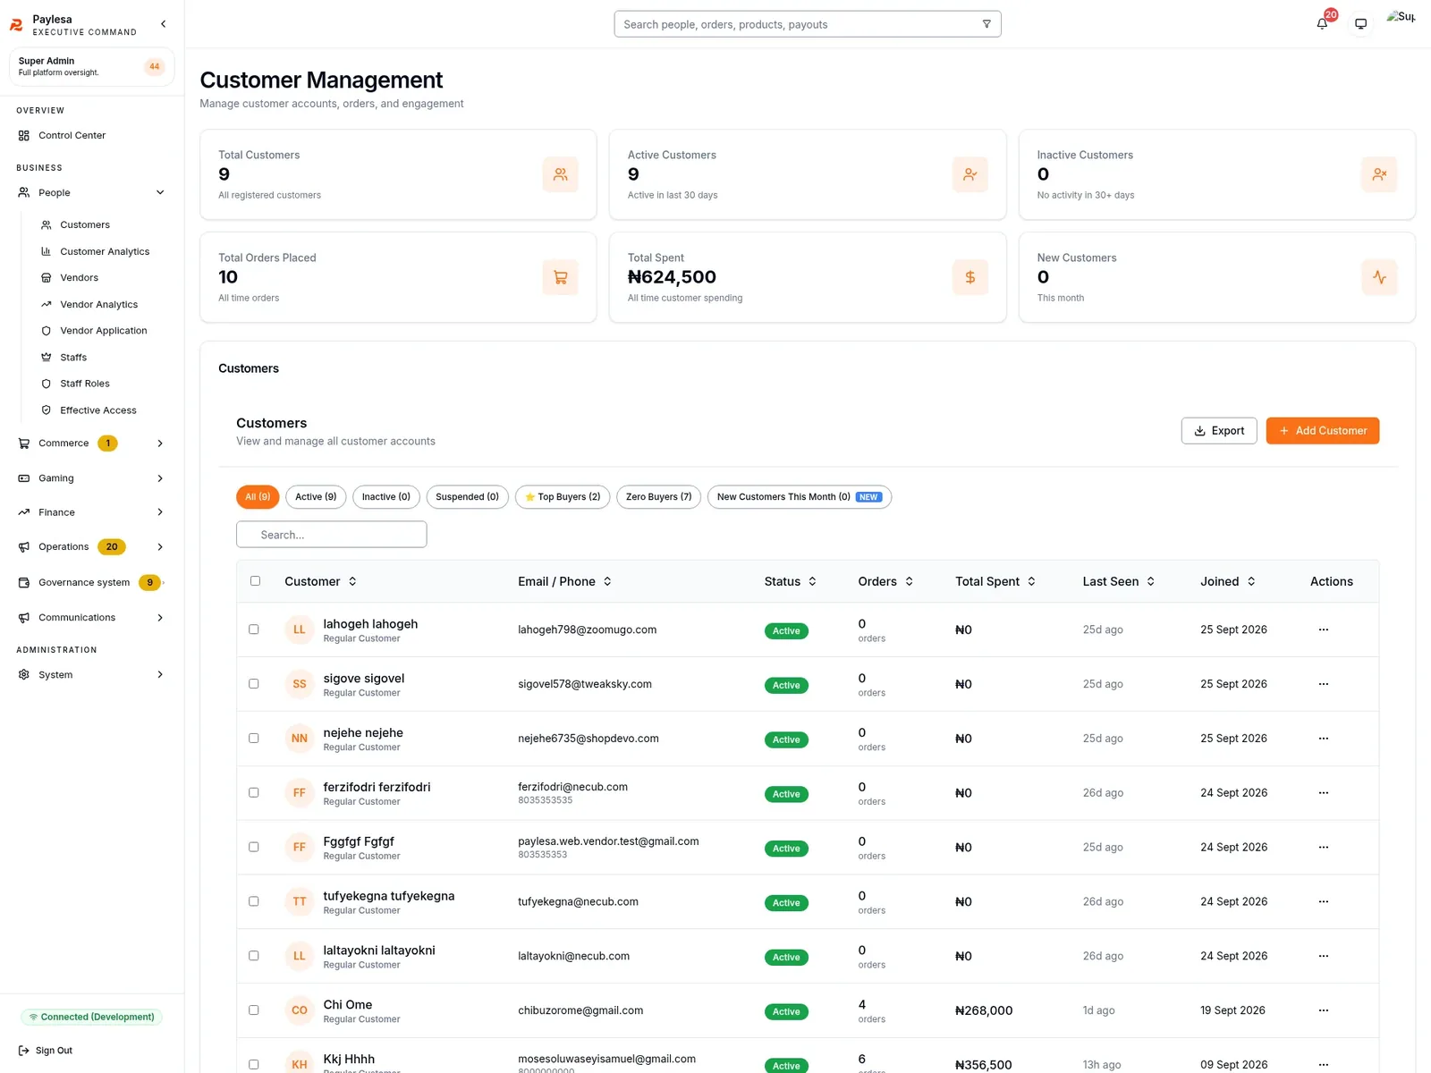Check the sigove sigovel row checkbox
1431x1073 pixels.
click(254, 684)
